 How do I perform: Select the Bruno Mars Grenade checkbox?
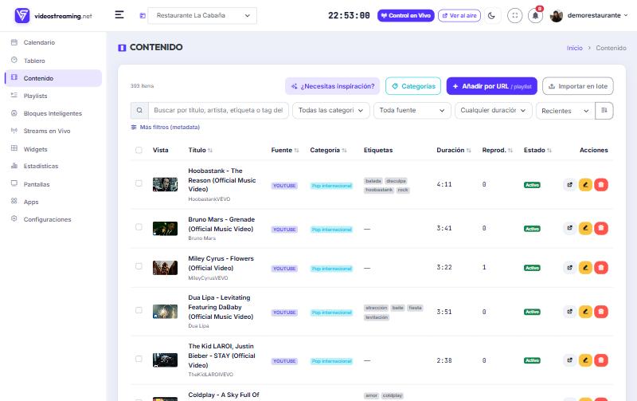pyautogui.click(x=139, y=227)
